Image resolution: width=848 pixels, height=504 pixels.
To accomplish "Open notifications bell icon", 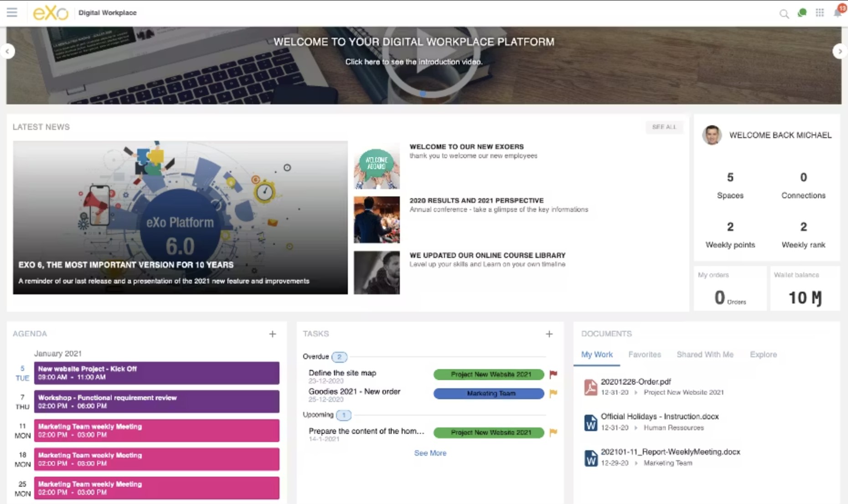I will tap(838, 13).
